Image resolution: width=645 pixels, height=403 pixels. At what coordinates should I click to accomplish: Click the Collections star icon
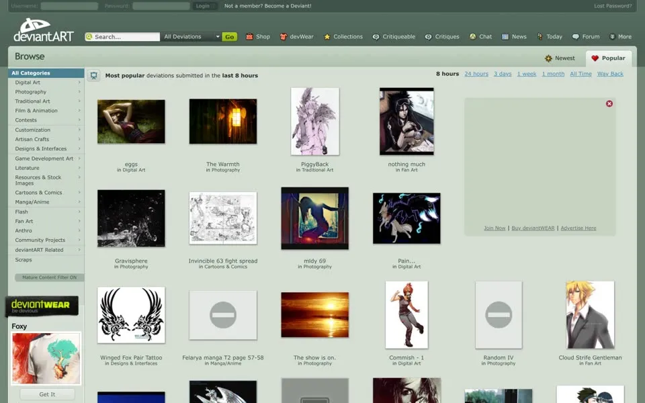(327, 36)
